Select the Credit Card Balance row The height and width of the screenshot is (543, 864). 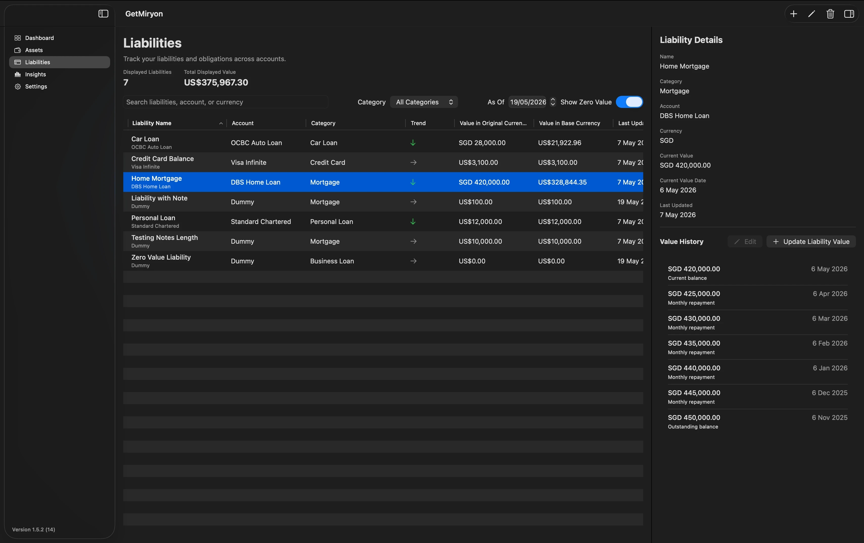[x=383, y=162]
